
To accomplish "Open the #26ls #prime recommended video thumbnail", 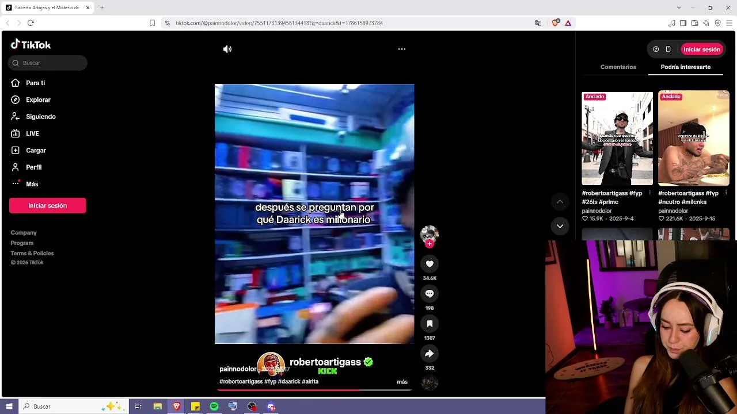I will (617, 139).
